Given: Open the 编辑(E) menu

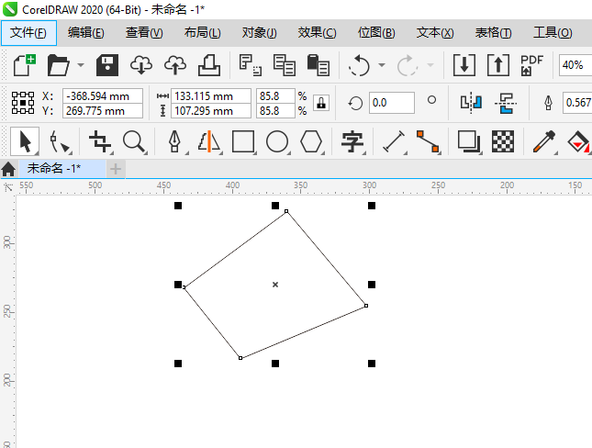Looking at the screenshot, I should [85, 33].
